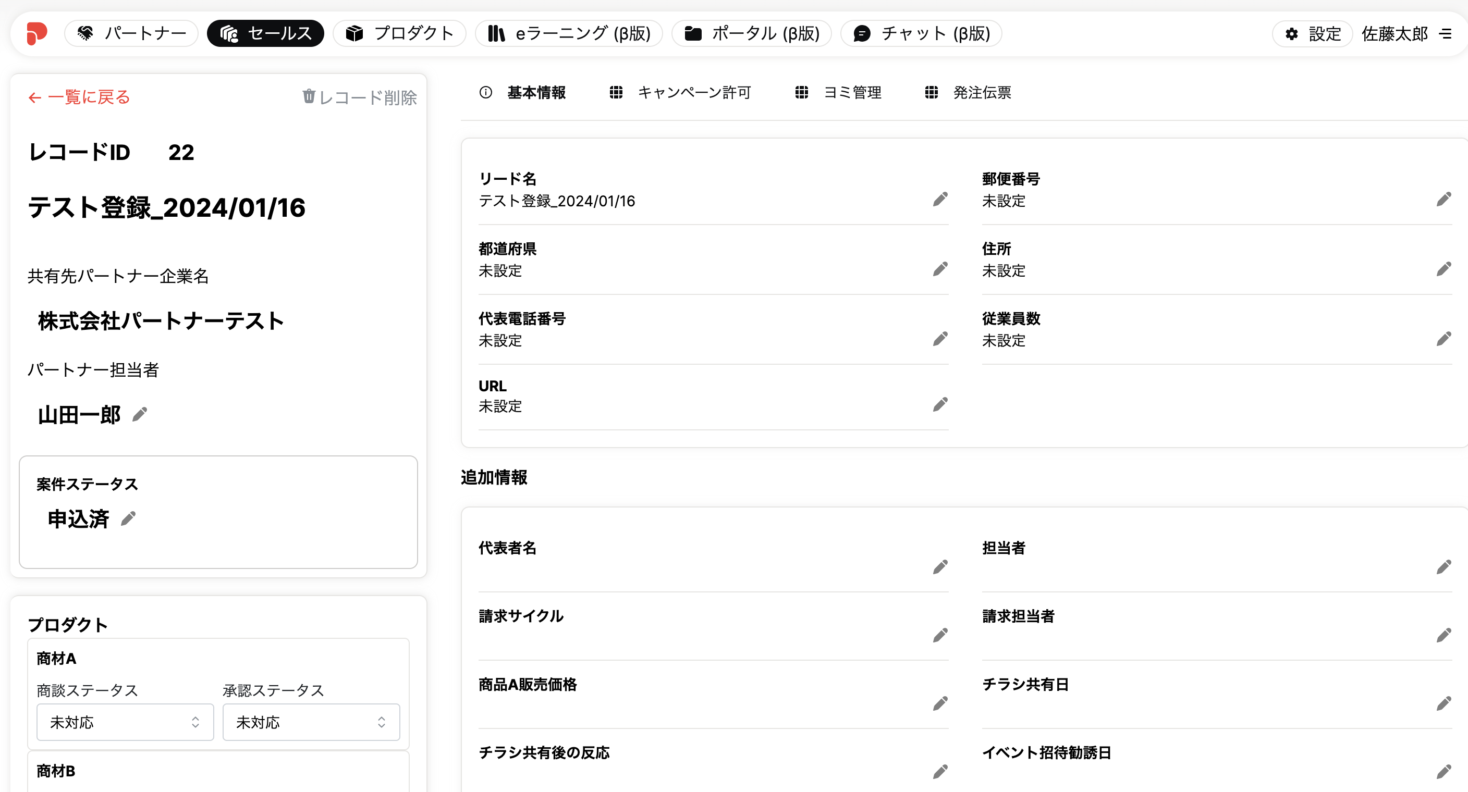Edit the 郵便番号 field pencil icon

(x=1443, y=200)
